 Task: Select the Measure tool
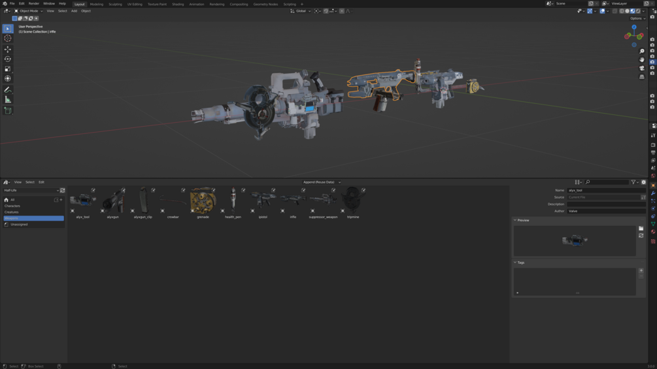pyautogui.click(x=8, y=99)
